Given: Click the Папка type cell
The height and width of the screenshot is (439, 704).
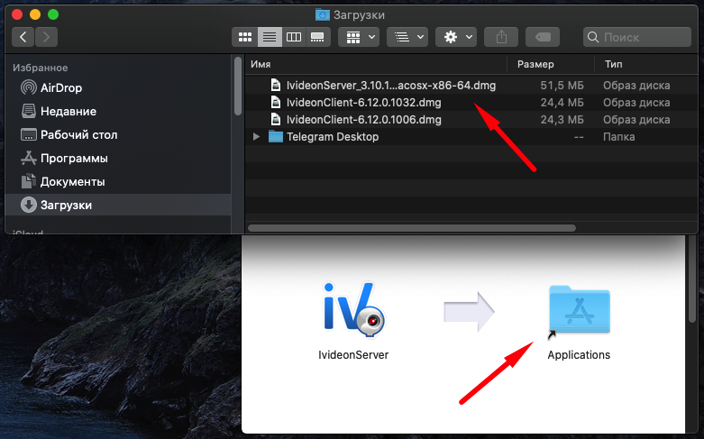Looking at the screenshot, I should point(618,136).
